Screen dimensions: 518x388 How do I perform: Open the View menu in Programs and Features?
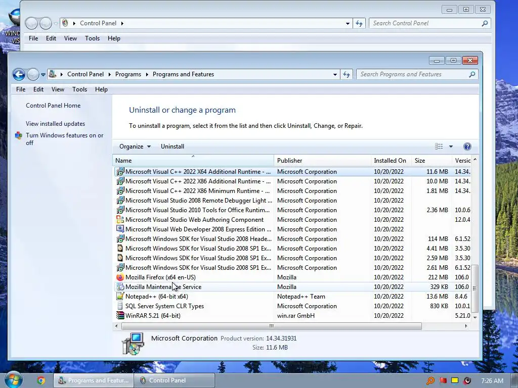tap(58, 89)
